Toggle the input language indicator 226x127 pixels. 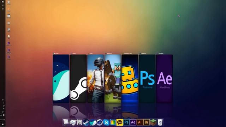[1, 115]
